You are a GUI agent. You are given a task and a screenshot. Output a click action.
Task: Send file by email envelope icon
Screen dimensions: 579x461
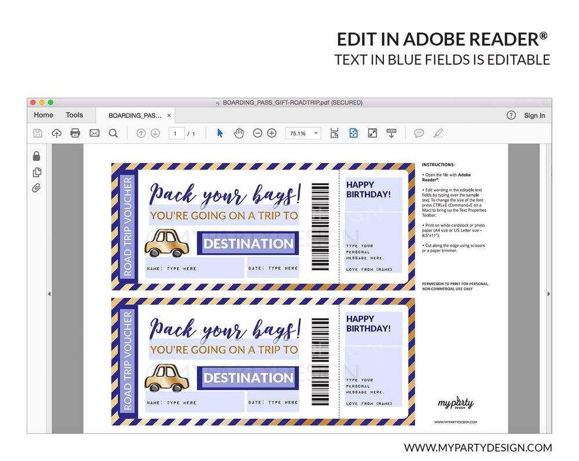[94, 133]
